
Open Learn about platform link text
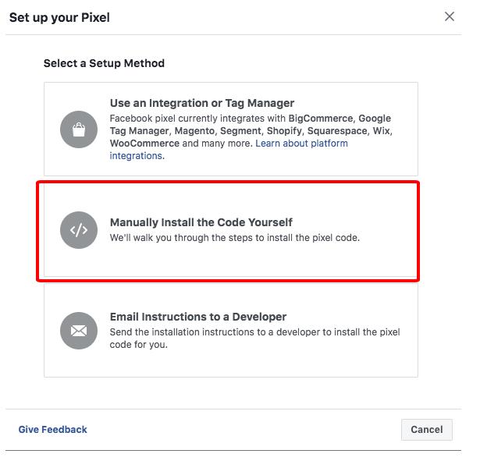(301, 144)
